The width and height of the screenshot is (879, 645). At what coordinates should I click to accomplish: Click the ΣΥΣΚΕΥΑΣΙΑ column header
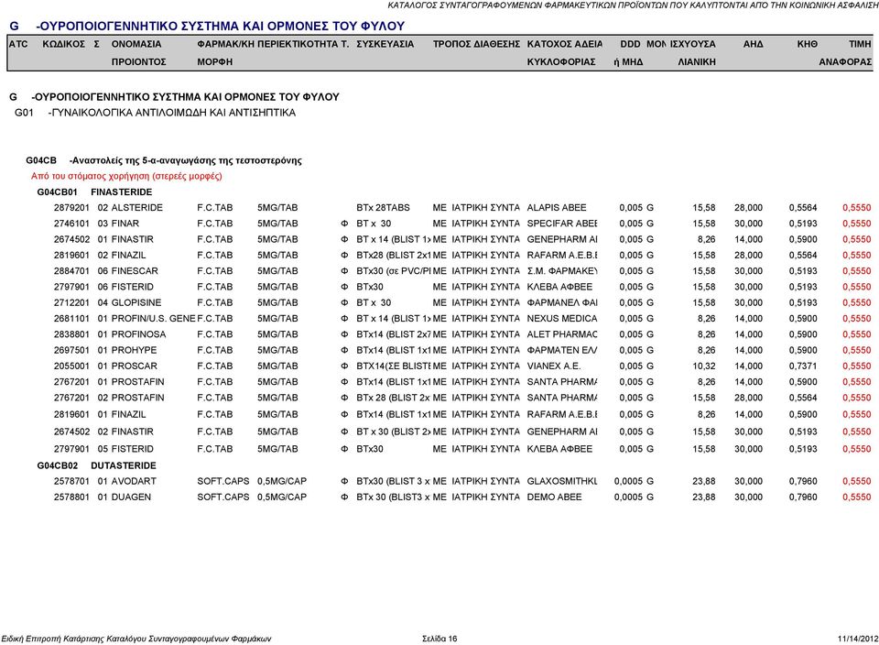coord(385,44)
